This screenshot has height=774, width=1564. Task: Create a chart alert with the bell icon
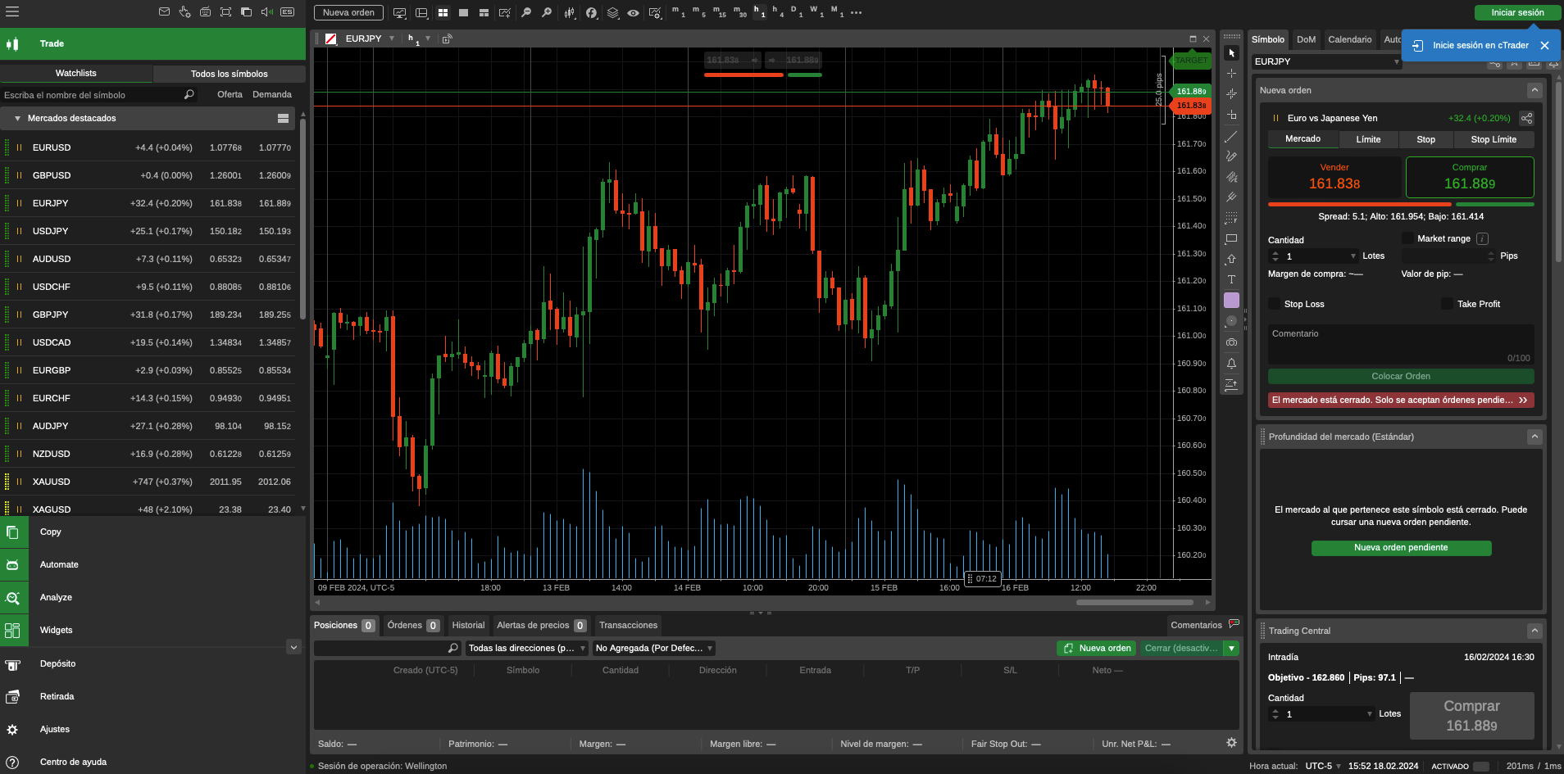click(1231, 363)
